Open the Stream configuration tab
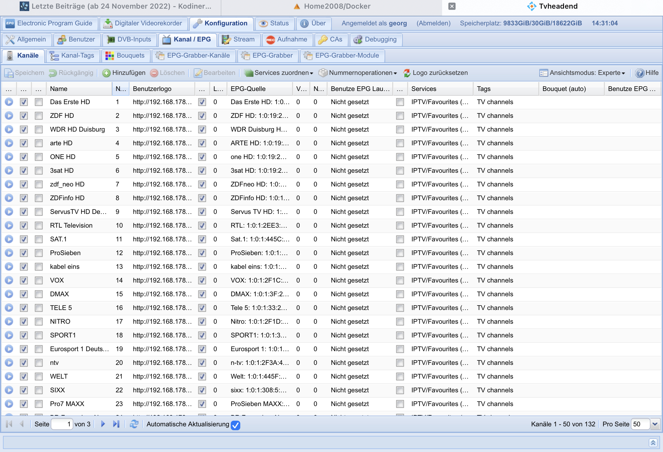 click(239, 39)
